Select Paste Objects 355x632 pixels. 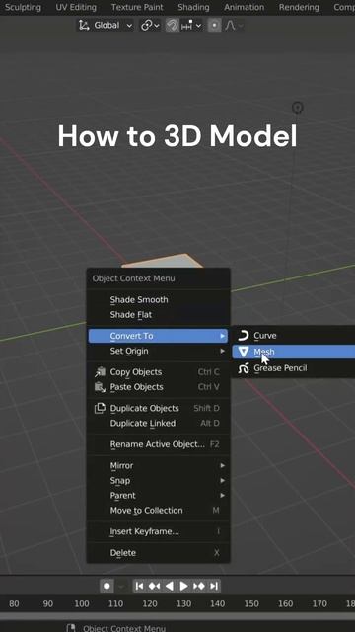tap(158, 387)
